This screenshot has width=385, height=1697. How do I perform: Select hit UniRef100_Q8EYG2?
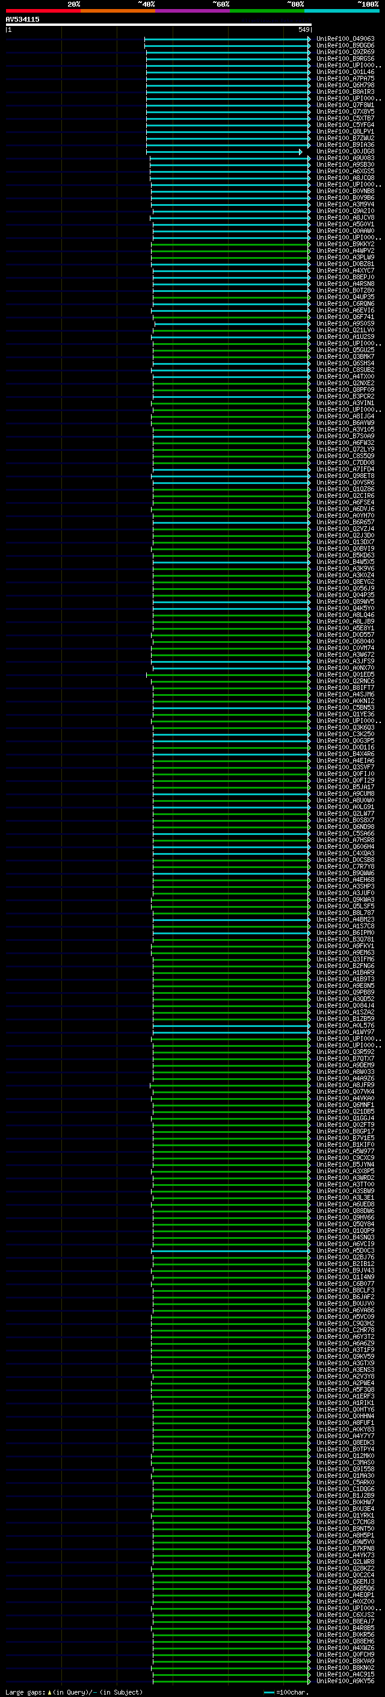point(345,582)
